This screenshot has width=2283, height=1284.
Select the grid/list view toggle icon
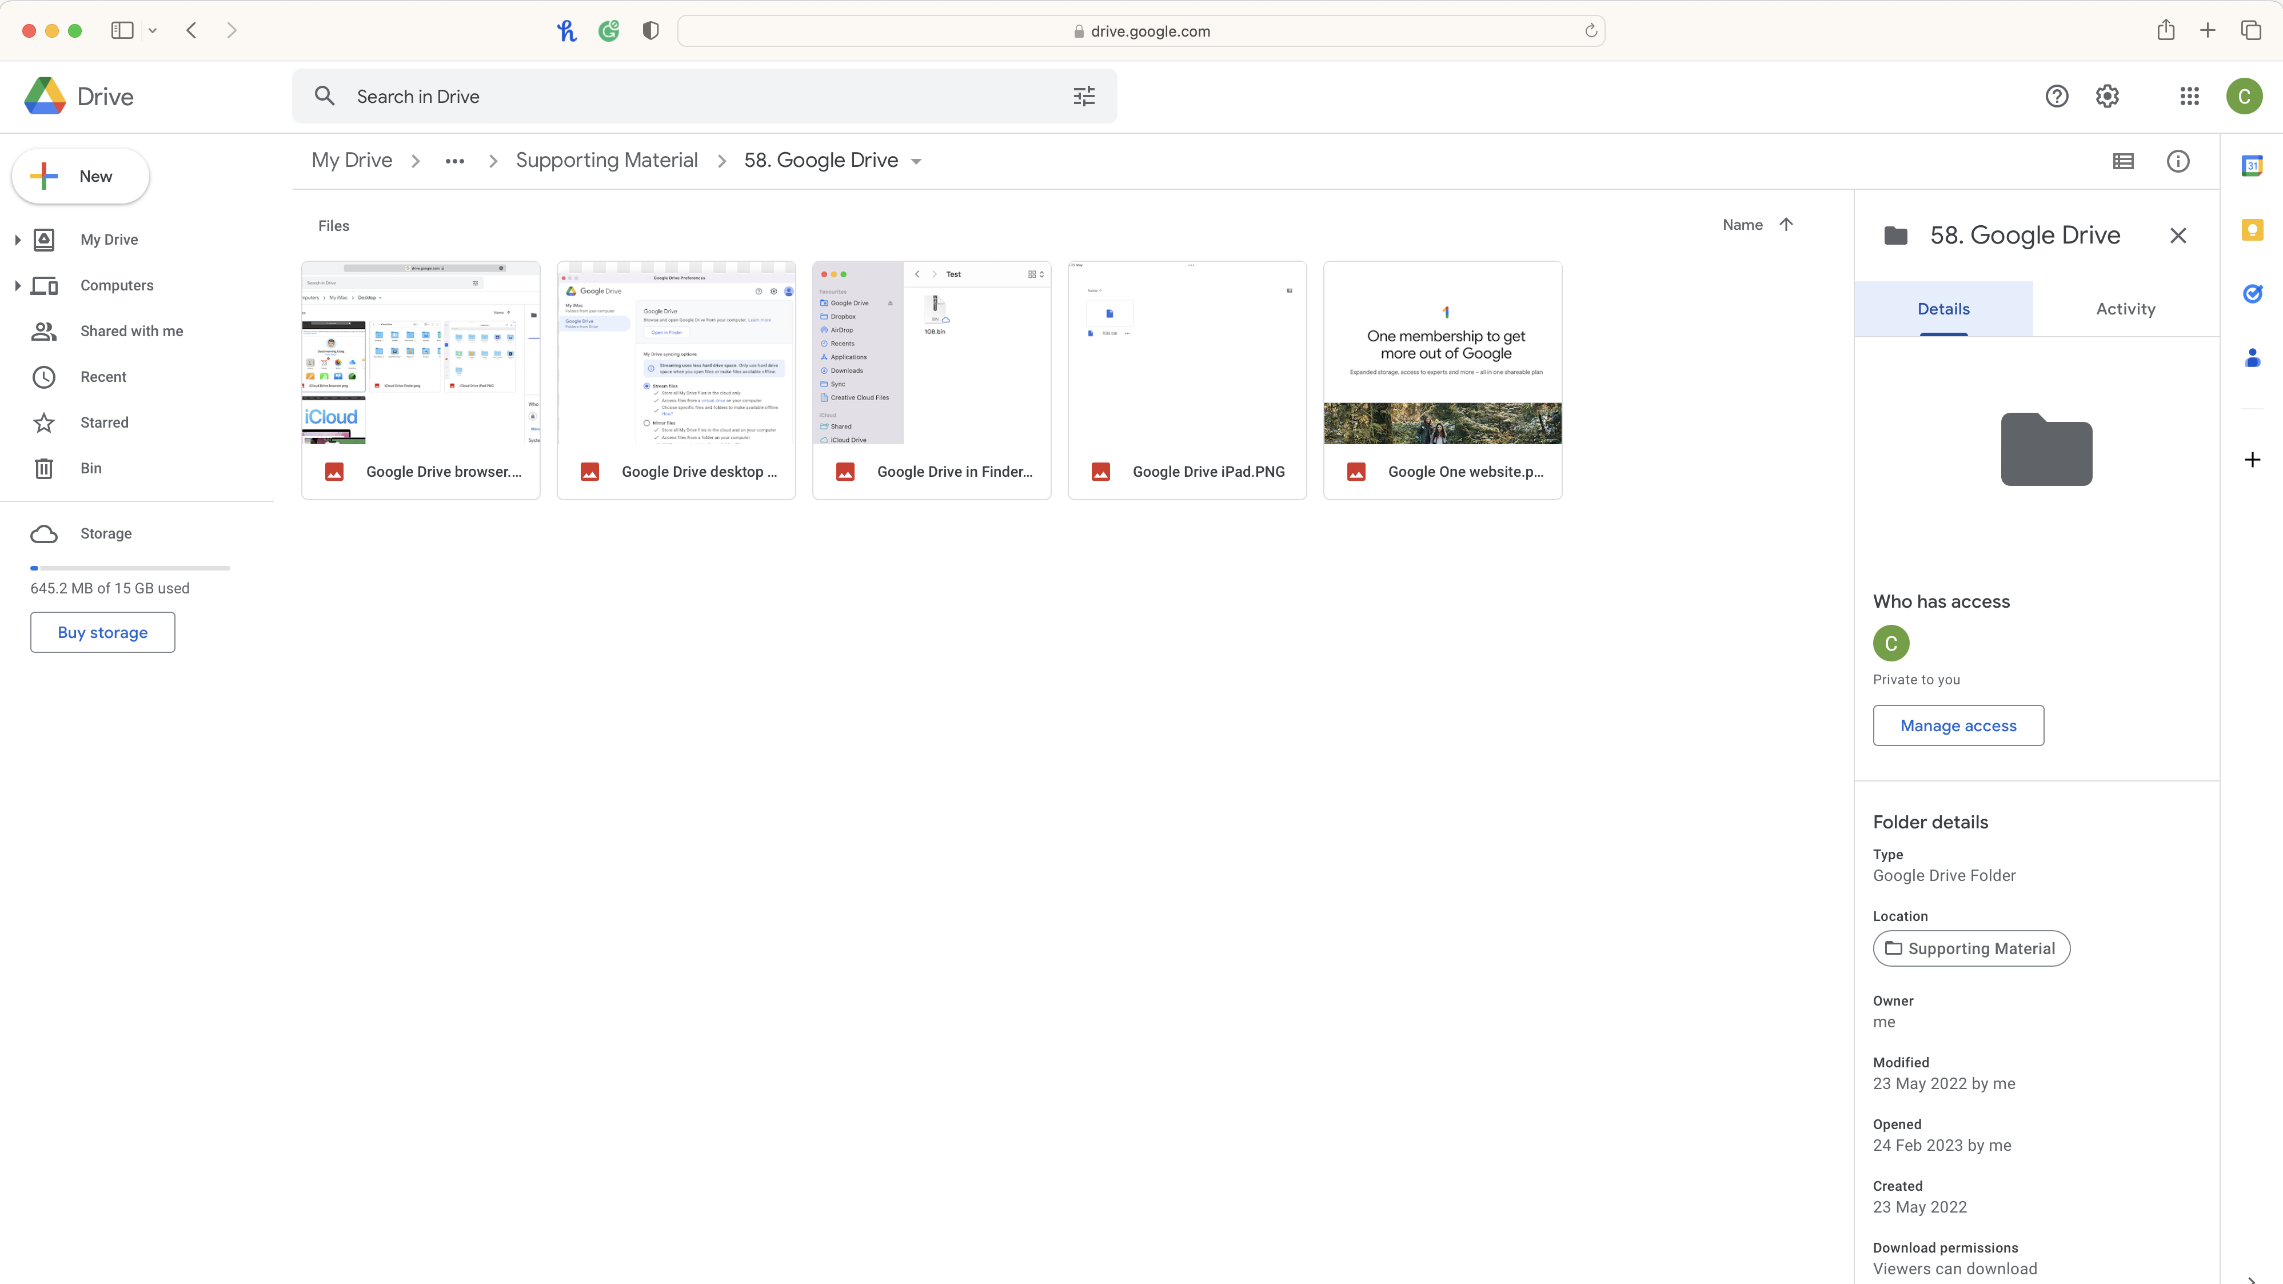(x=2123, y=160)
